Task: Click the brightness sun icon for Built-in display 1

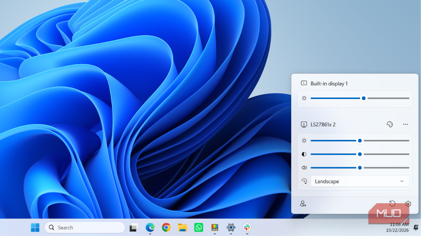Action: tap(304, 98)
